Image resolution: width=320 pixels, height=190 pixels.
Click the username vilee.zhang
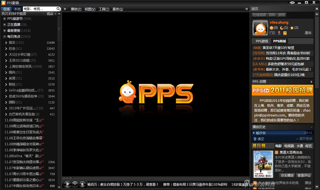[279, 23]
